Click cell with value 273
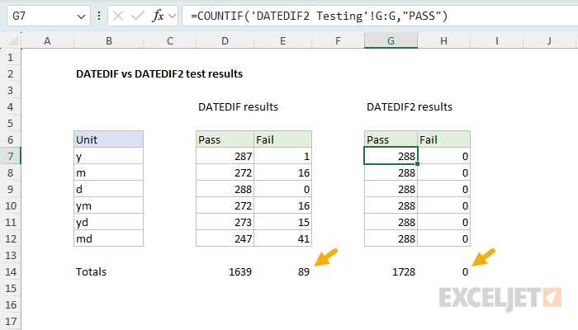 click(x=225, y=222)
